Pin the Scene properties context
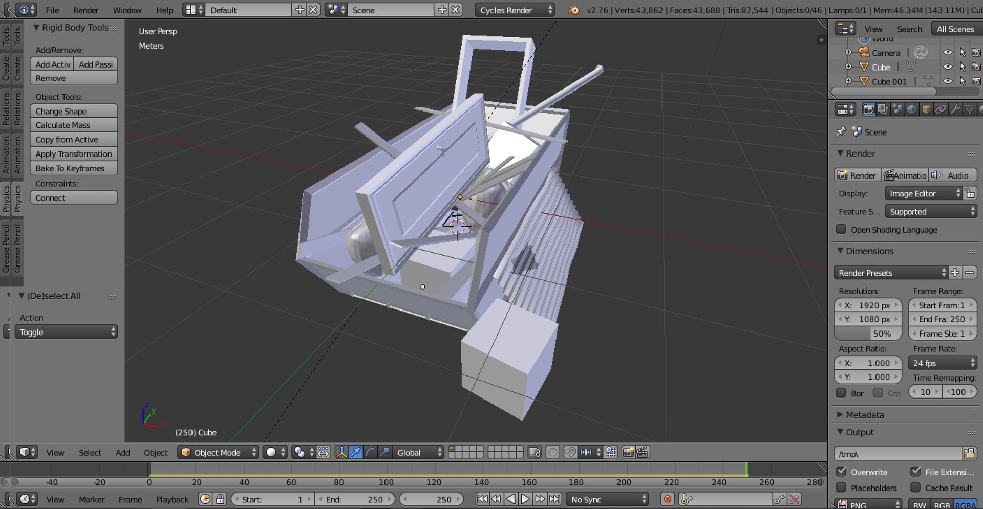 841,132
